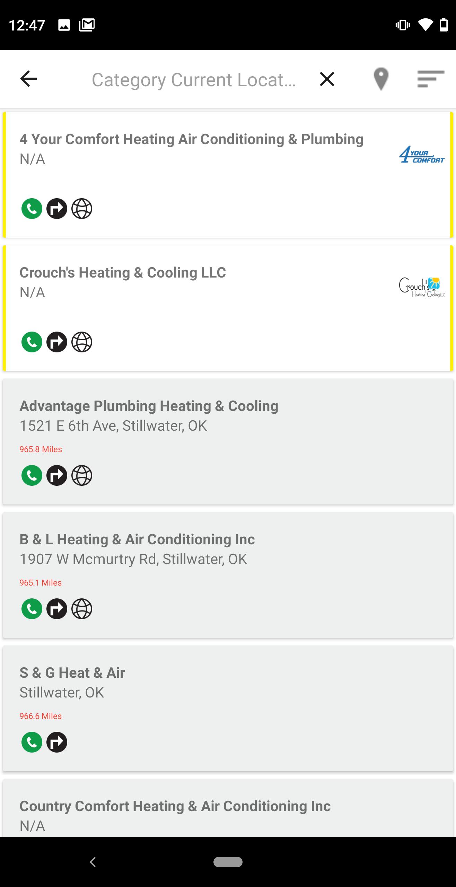Image resolution: width=456 pixels, height=887 pixels.
Task: Call Advantage Plumbing Heating & Cooling
Action: (x=32, y=475)
